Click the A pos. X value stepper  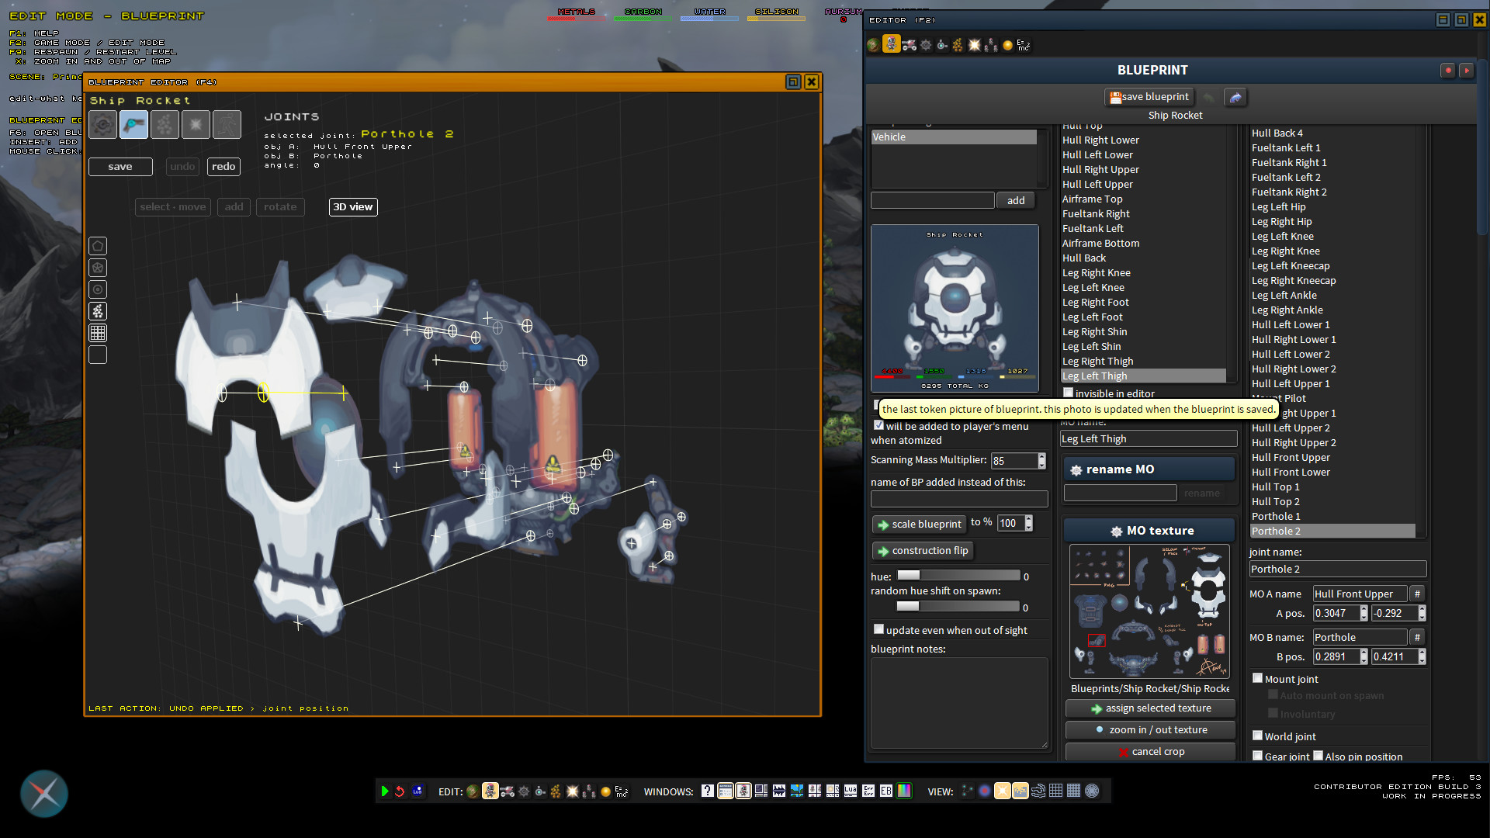[1364, 613]
